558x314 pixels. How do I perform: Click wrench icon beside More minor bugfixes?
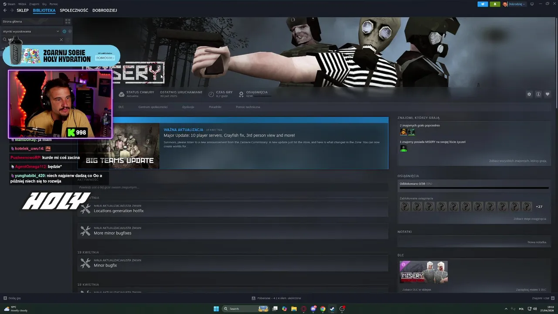[85, 231]
